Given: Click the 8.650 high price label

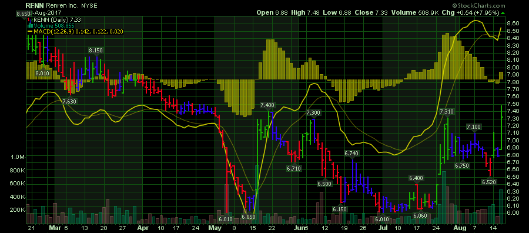Looking at the screenshot, I should (23, 14).
